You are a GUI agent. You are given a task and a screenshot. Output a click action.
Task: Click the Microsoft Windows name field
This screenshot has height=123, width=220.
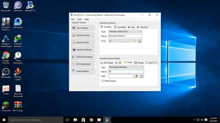125,36
